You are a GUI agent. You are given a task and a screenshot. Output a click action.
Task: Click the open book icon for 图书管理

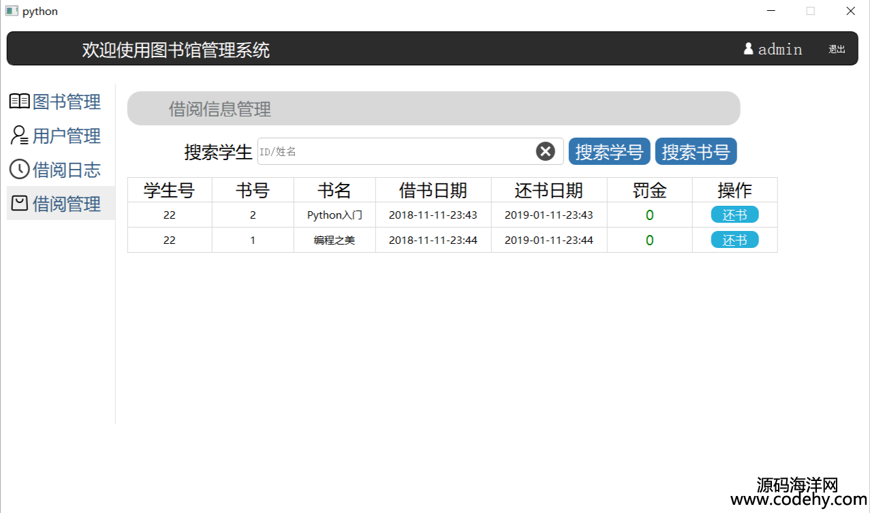pos(19,102)
